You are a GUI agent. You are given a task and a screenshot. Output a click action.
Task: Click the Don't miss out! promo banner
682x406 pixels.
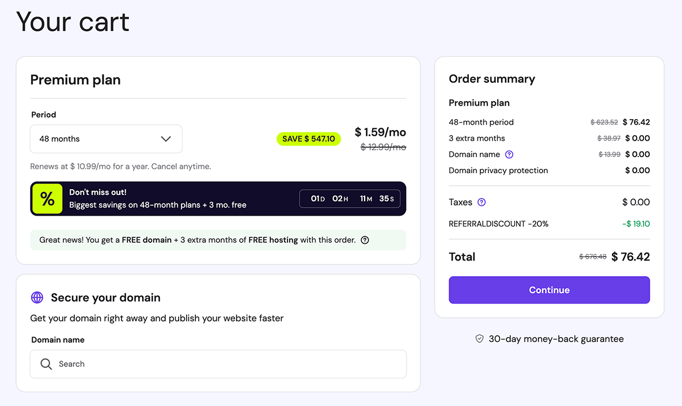coord(218,198)
